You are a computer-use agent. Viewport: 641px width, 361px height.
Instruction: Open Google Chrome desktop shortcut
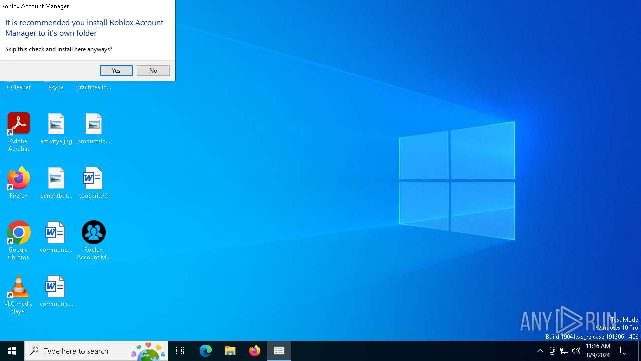pyautogui.click(x=19, y=241)
